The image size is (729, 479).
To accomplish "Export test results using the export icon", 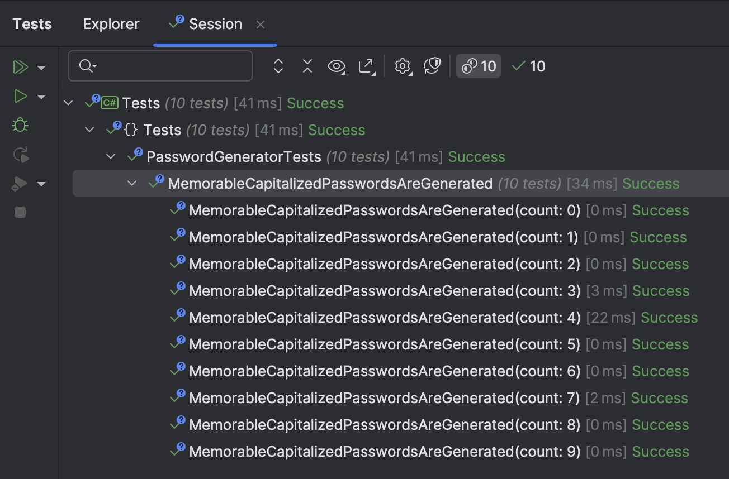I will pyautogui.click(x=366, y=66).
